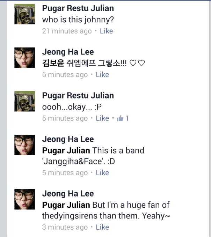The image size is (211, 237).
Task: Open Pugar Restu Julian's name on first comment
Action: click(x=78, y=8)
